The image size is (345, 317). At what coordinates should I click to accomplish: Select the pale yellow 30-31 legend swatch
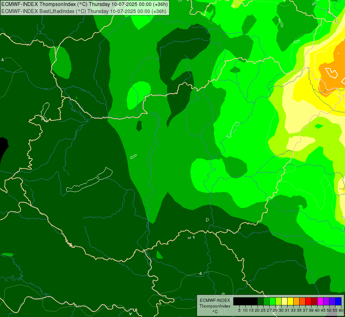click(x=284, y=302)
